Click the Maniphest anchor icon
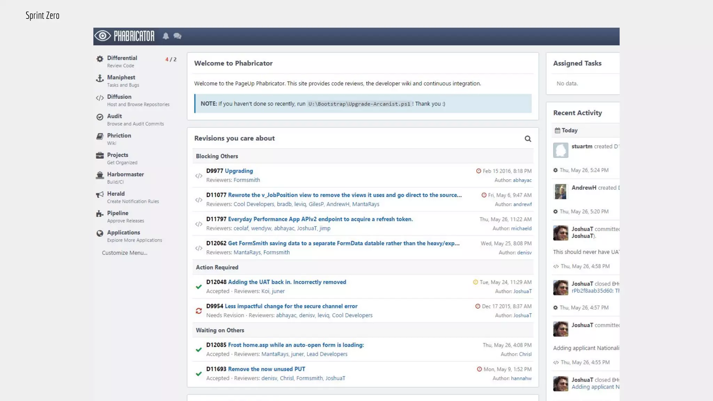Screen dimensions: 713x401 [100, 78]
